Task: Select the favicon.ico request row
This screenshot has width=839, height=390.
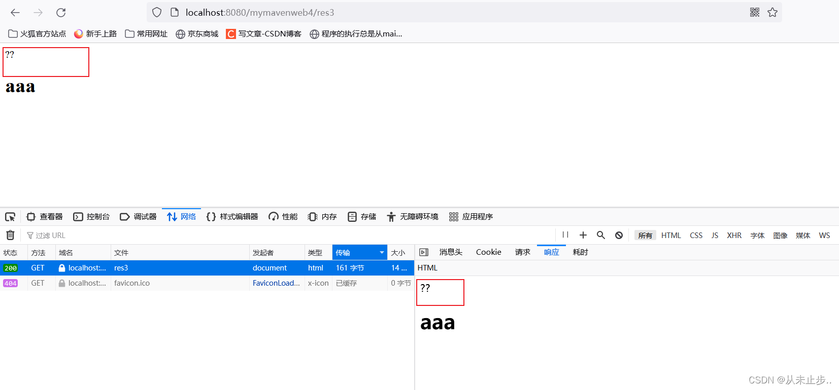Action: 207,283
